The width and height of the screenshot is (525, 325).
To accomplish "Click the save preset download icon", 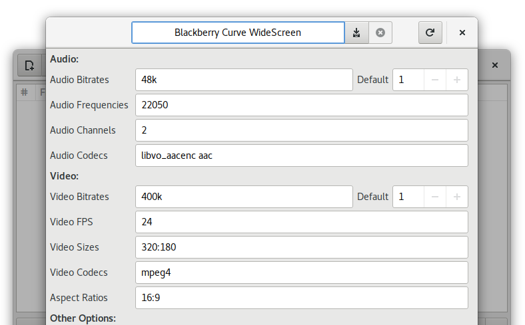I will pyautogui.click(x=356, y=33).
